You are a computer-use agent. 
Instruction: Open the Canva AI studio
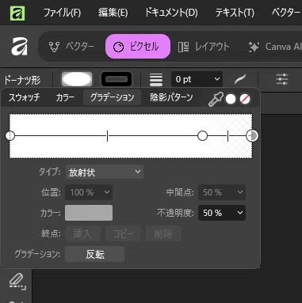pyautogui.click(x=275, y=47)
